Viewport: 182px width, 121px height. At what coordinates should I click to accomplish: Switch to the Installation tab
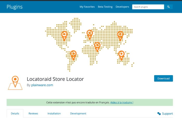tap(54, 113)
